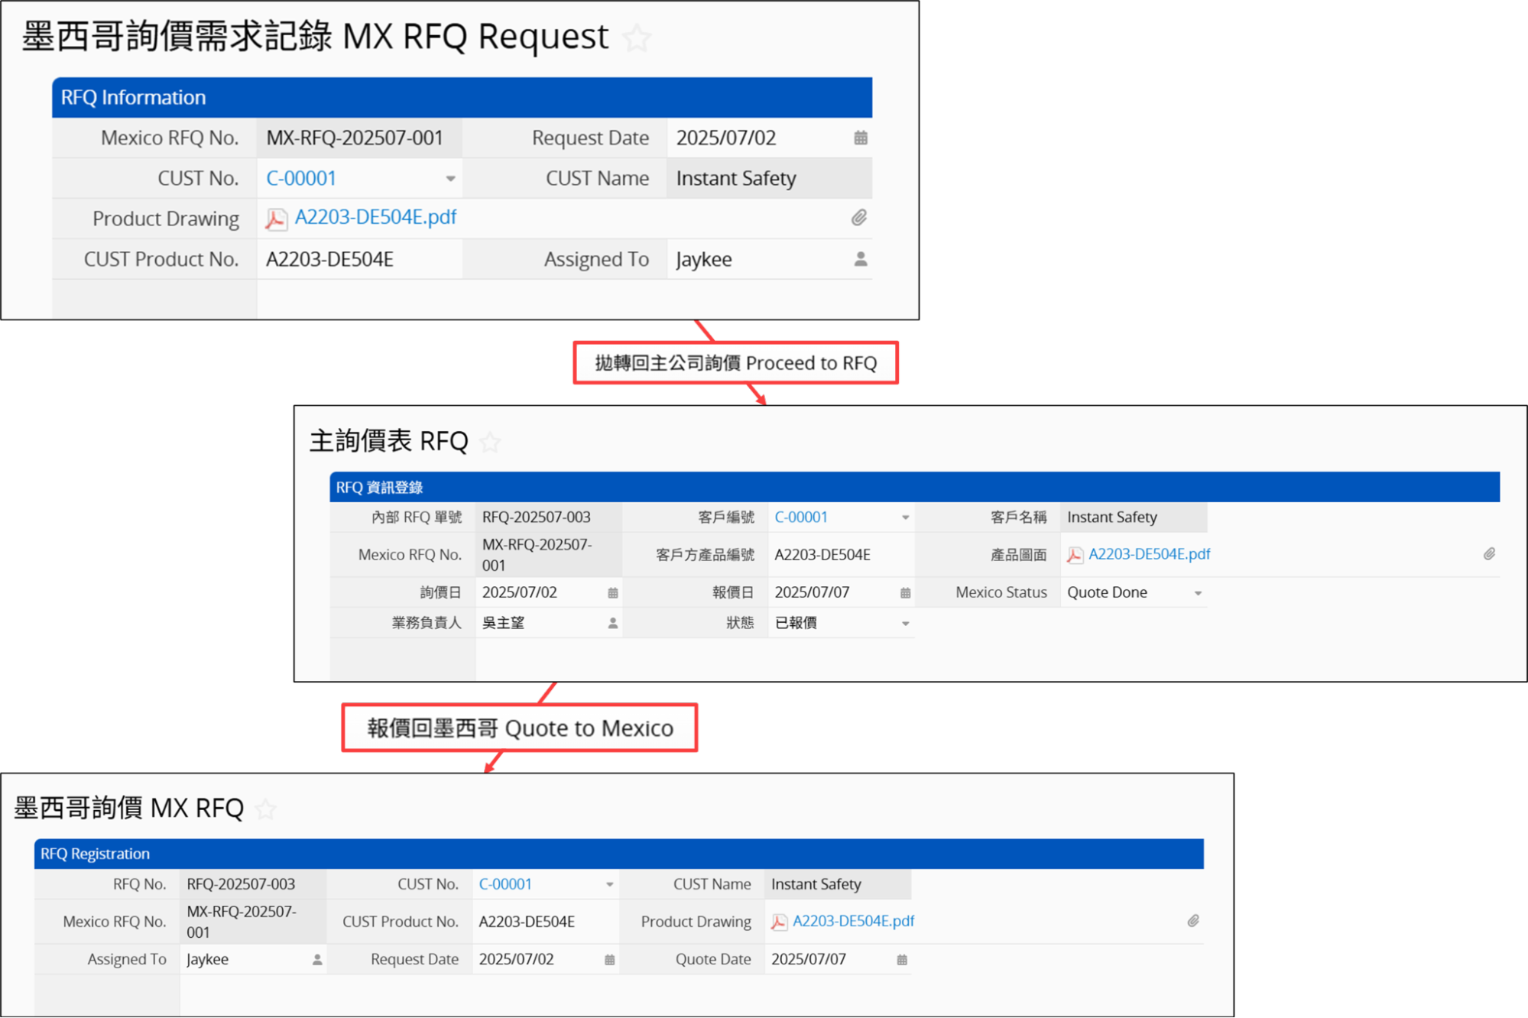Open A2203-DE504E.pdf link in RFQ Information
Screen dimensions: 1528x1018
pyautogui.click(x=375, y=218)
